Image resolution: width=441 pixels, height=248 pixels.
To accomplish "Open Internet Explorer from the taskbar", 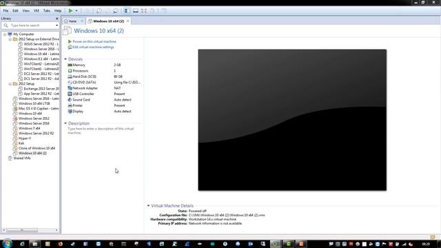I will tap(22, 244).
